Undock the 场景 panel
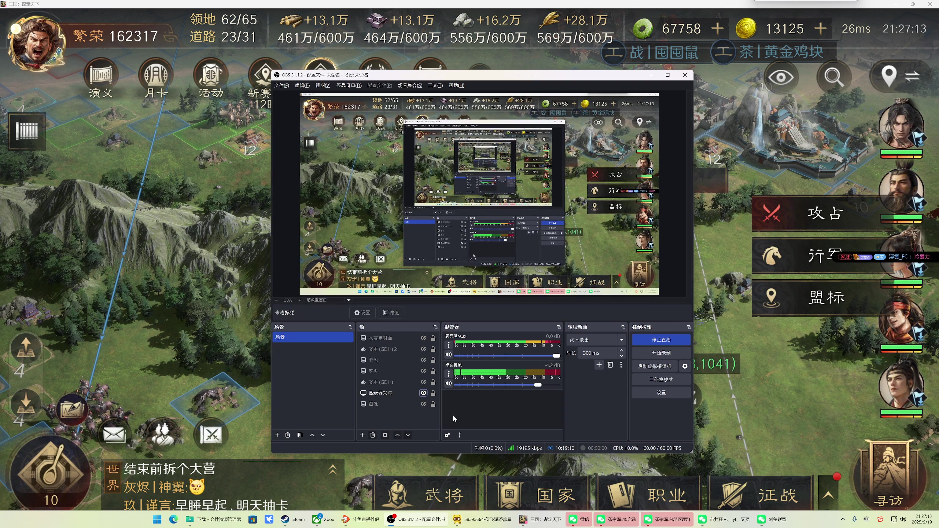Viewport: 939px width, 528px height. tap(350, 327)
